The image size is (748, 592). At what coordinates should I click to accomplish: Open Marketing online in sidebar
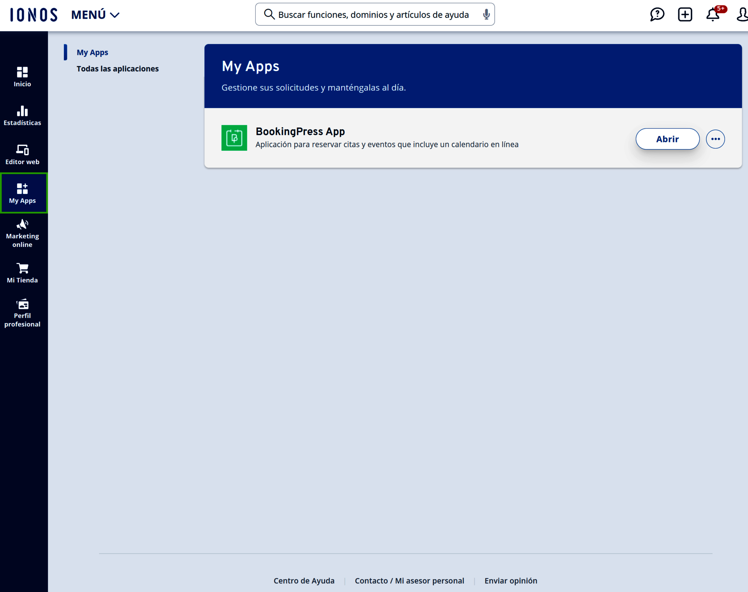(x=22, y=234)
